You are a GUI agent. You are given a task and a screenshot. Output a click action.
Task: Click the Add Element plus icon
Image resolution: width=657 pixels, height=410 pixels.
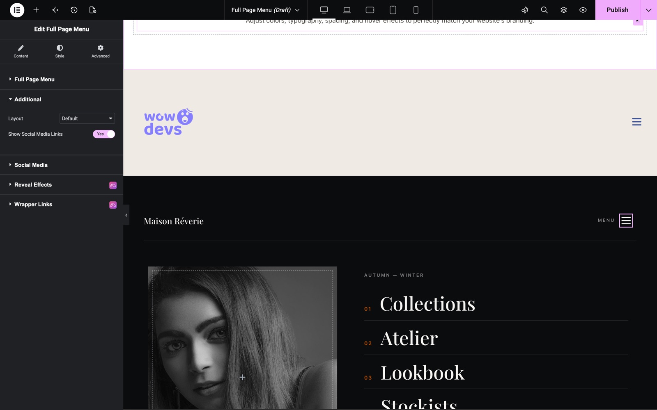36,10
